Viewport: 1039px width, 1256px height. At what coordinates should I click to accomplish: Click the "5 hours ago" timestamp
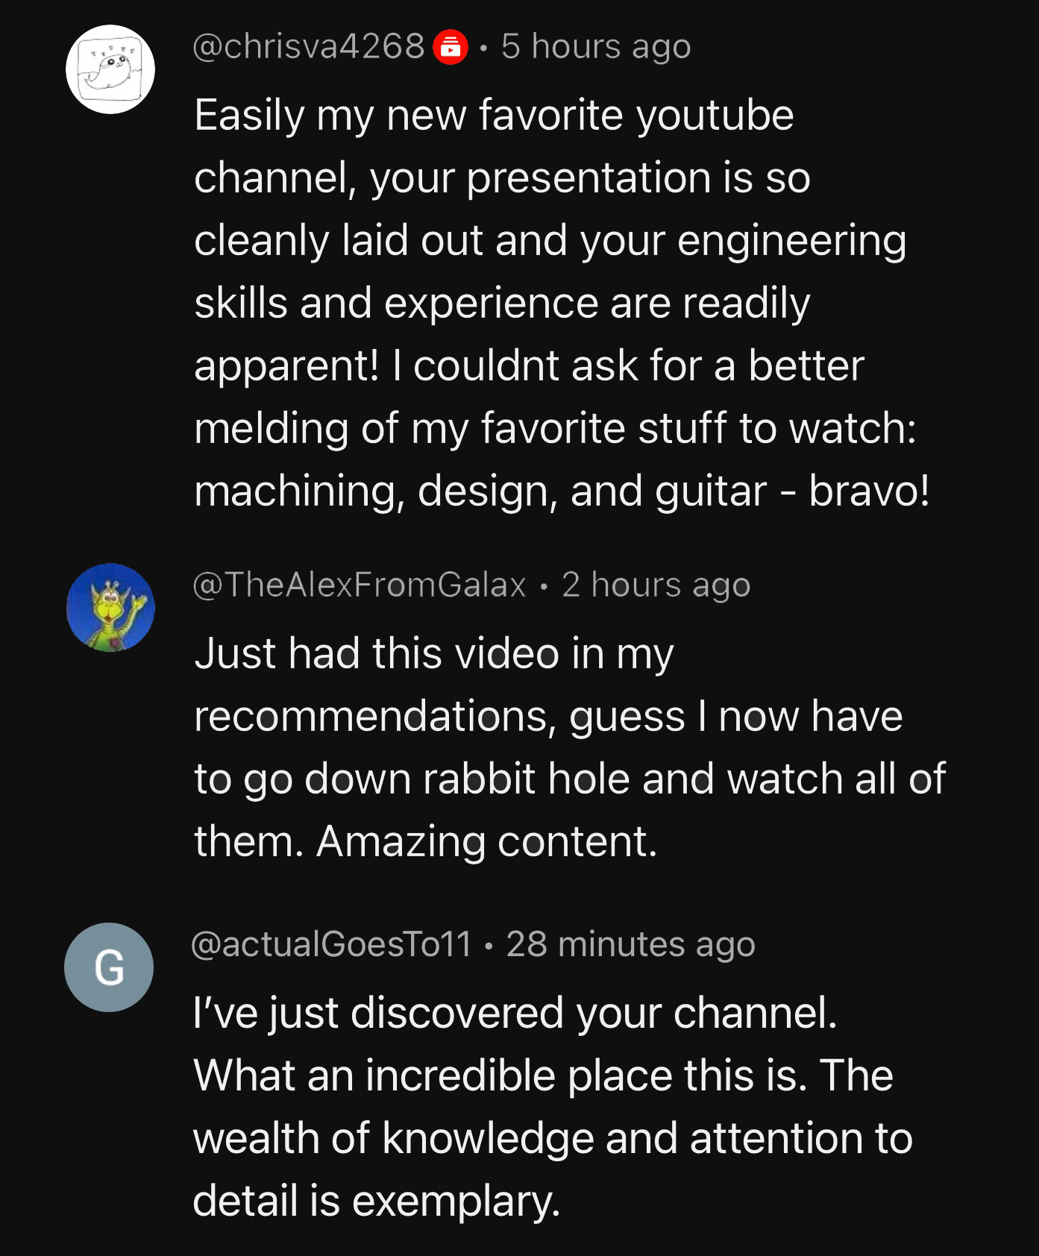(596, 47)
